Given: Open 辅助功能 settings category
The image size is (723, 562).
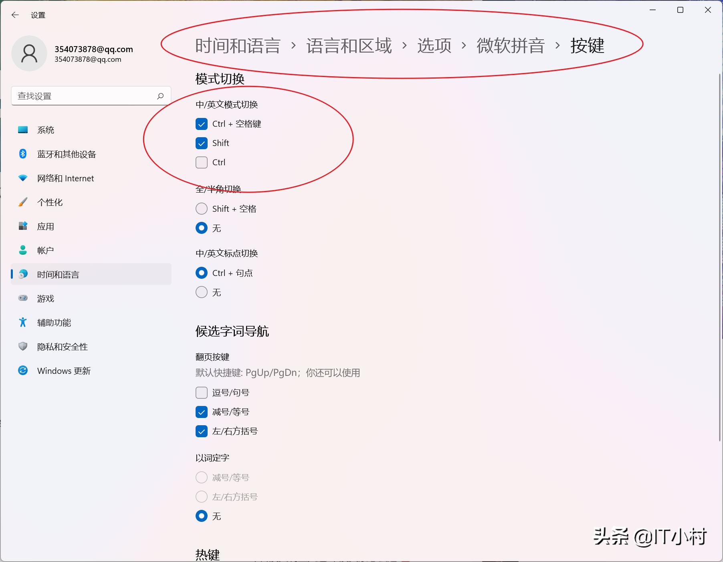Looking at the screenshot, I should pyautogui.click(x=91, y=322).
